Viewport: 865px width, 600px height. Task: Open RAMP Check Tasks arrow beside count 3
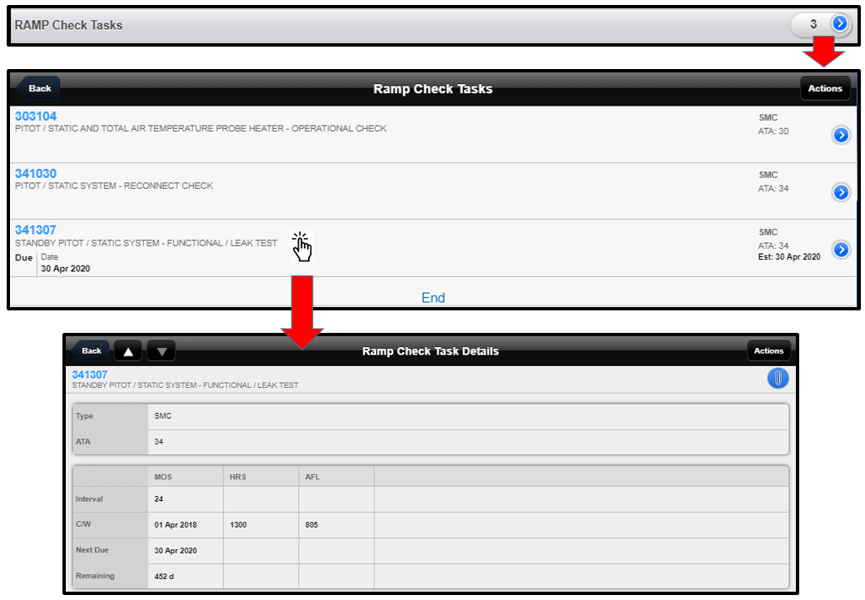click(x=840, y=23)
